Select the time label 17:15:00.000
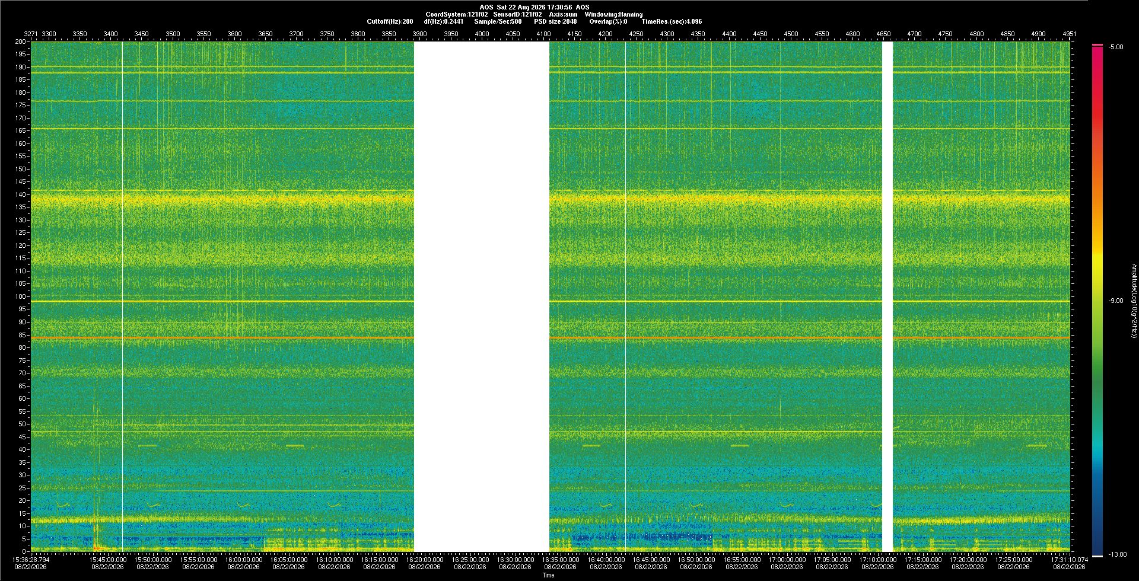Image resolution: width=1139 pixels, height=581 pixels. pos(922,559)
